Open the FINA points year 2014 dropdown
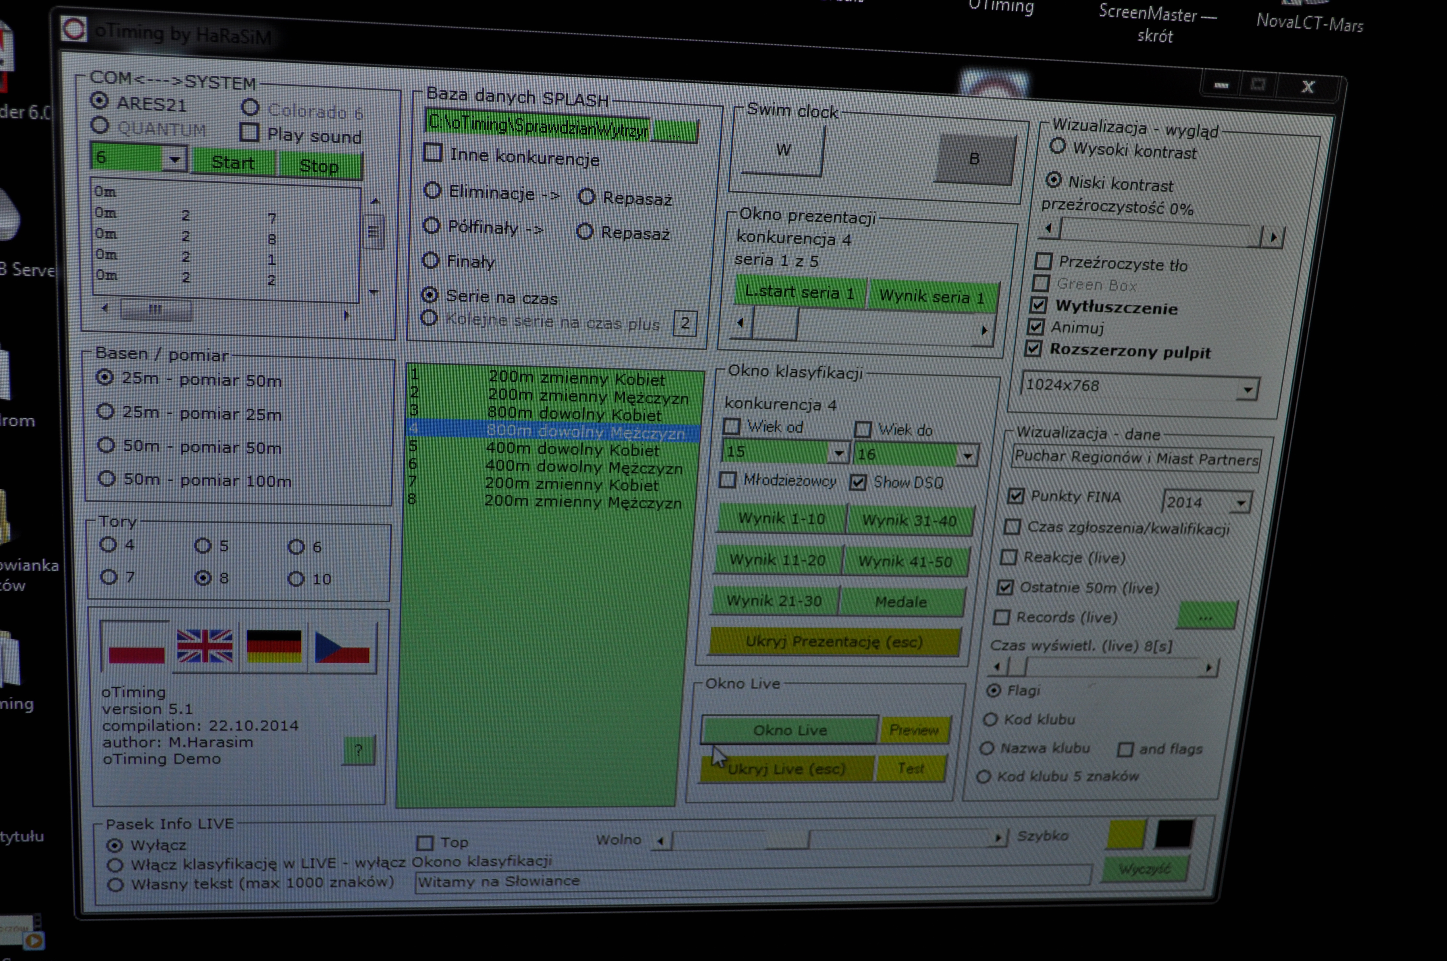 click(1240, 503)
